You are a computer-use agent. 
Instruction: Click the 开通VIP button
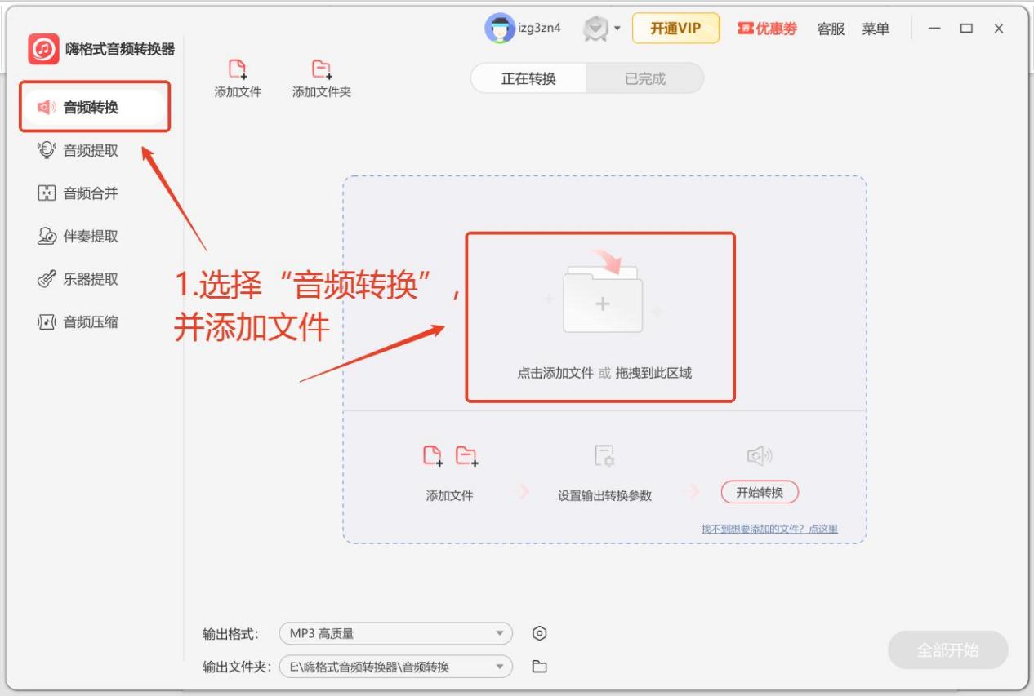pos(675,29)
